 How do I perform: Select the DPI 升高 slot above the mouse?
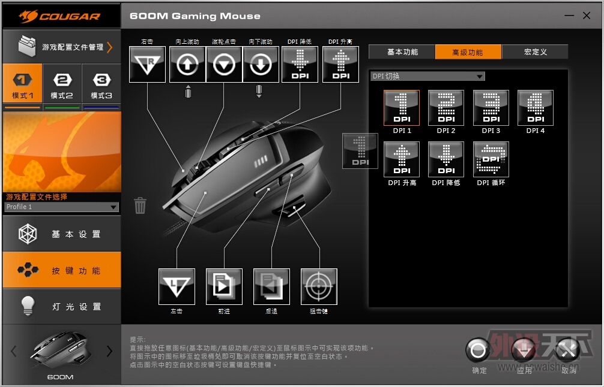point(341,64)
